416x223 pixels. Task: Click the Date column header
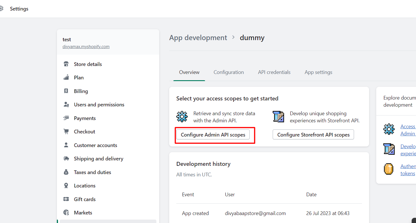tap(311, 195)
